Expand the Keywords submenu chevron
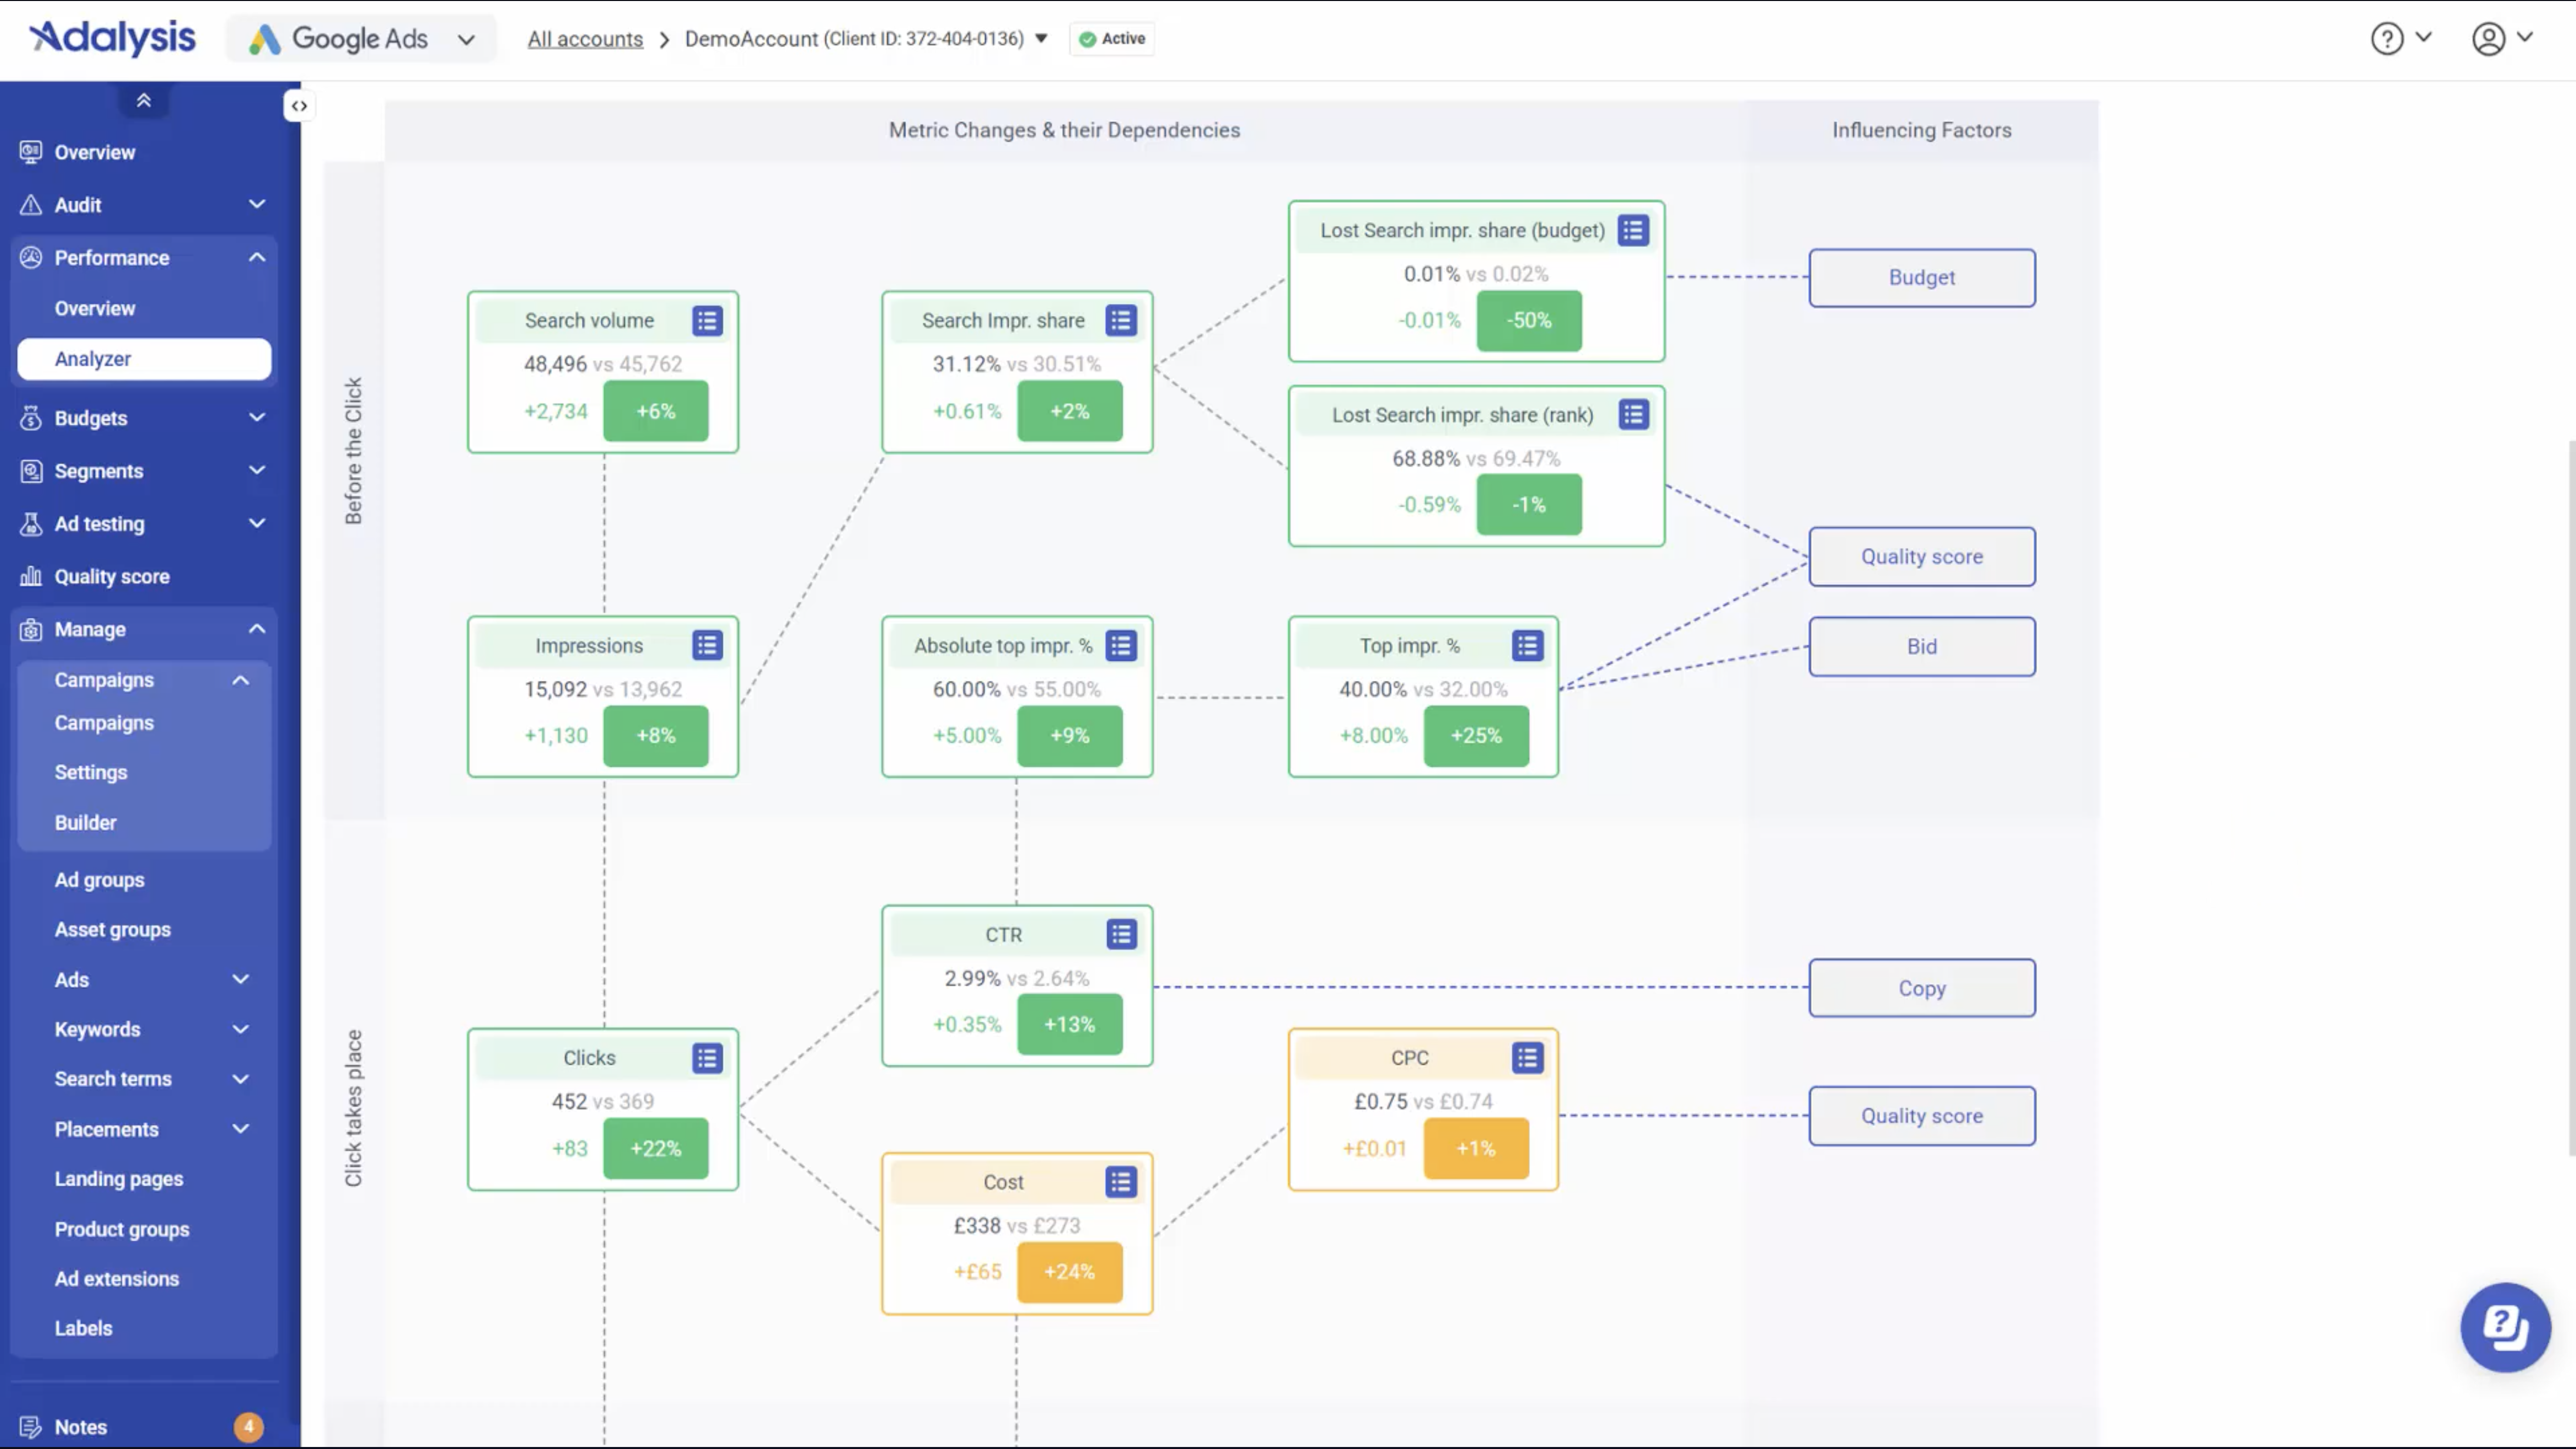Screen dimensions: 2576x1449 (x=241, y=1029)
